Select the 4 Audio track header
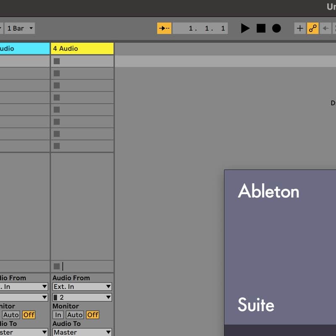This screenshot has width=336, height=336. point(82,48)
